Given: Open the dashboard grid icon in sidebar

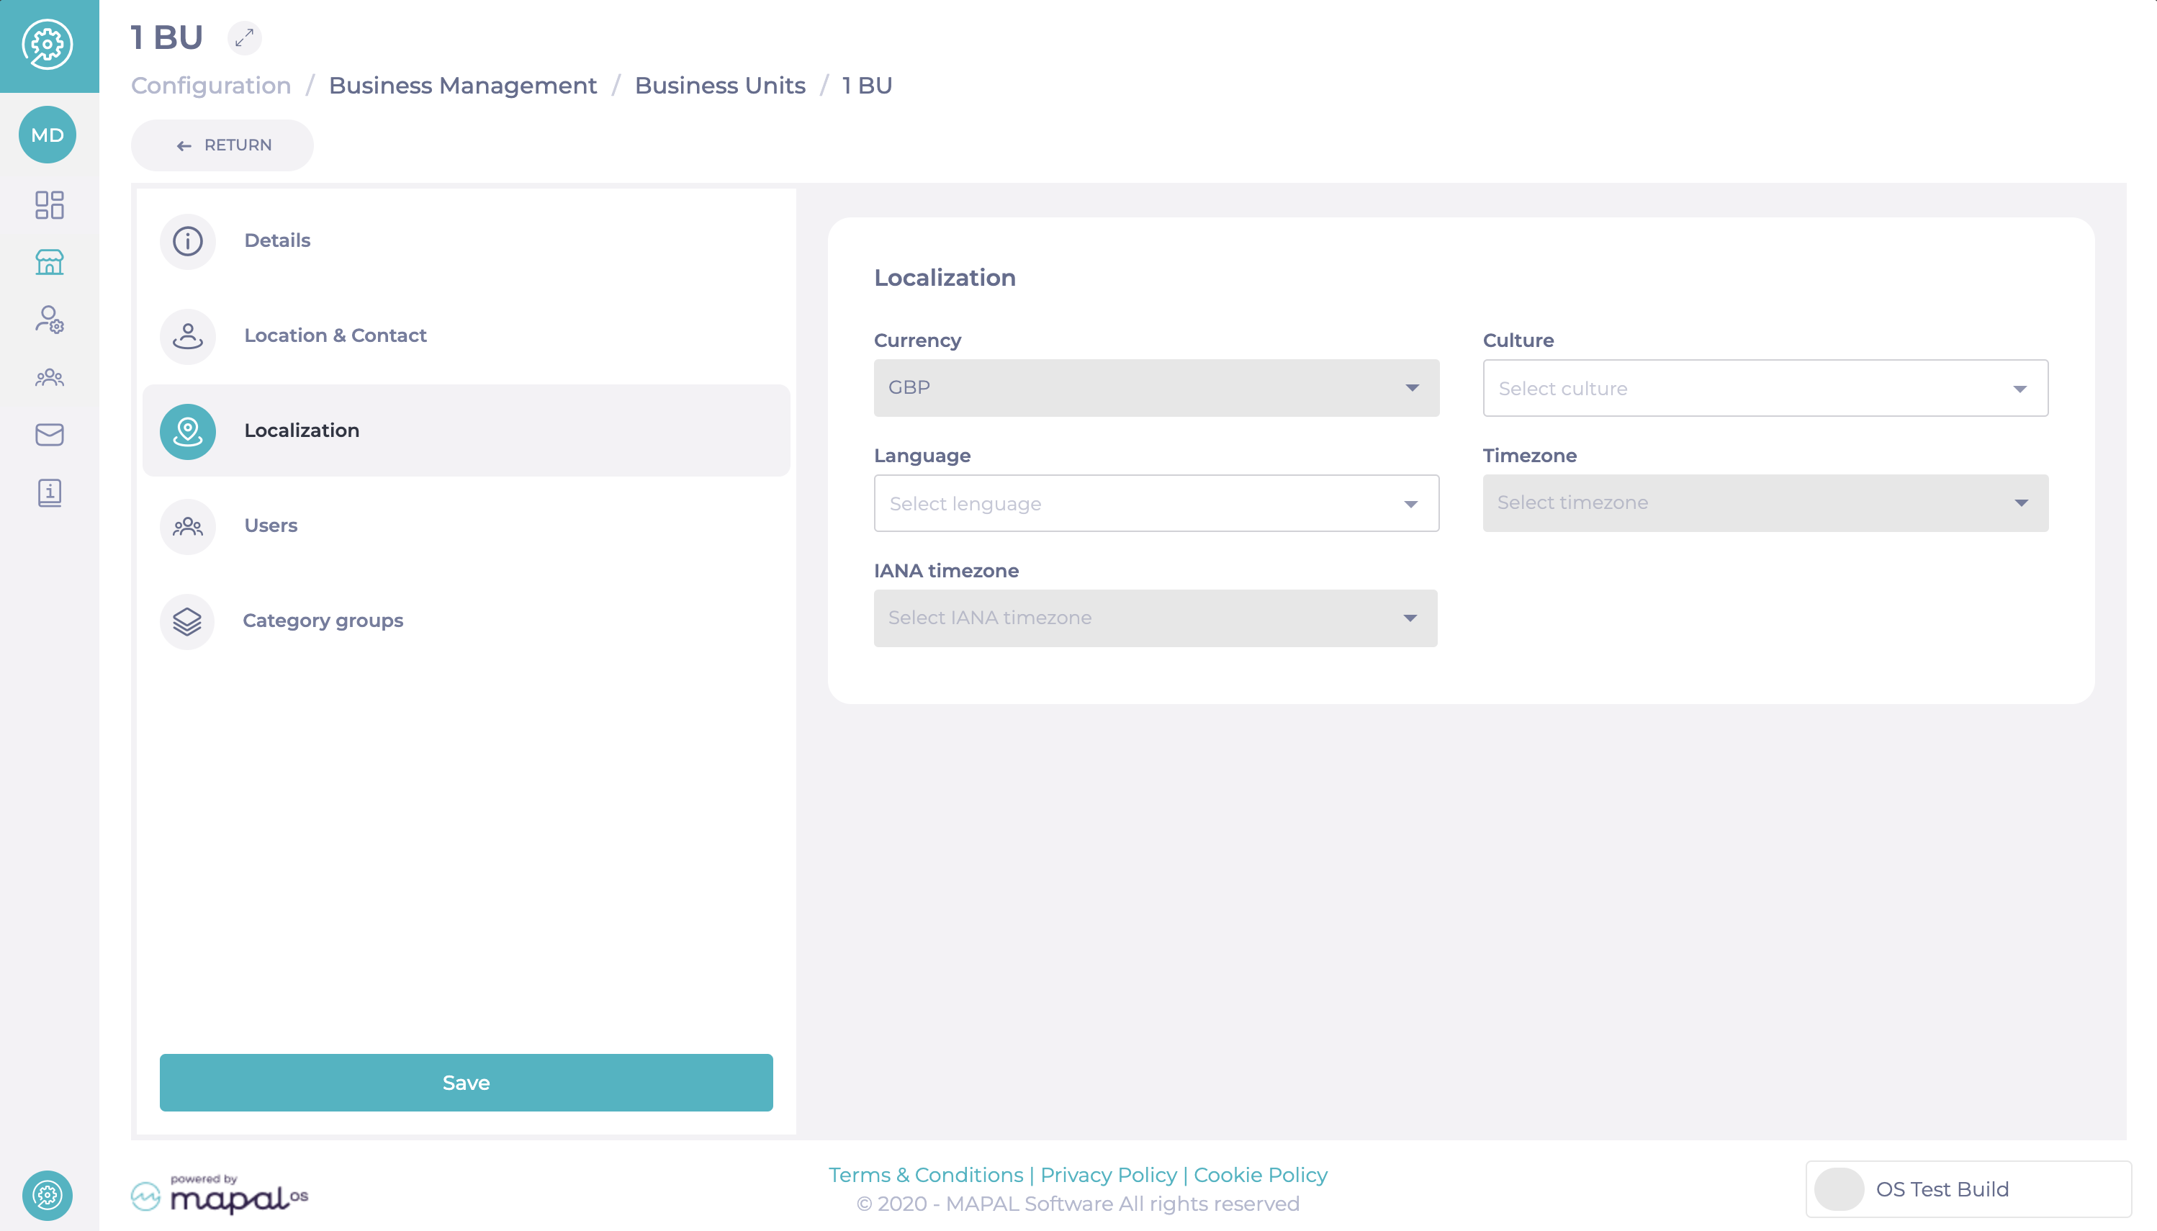Looking at the screenshot, I should pos(49,204).
